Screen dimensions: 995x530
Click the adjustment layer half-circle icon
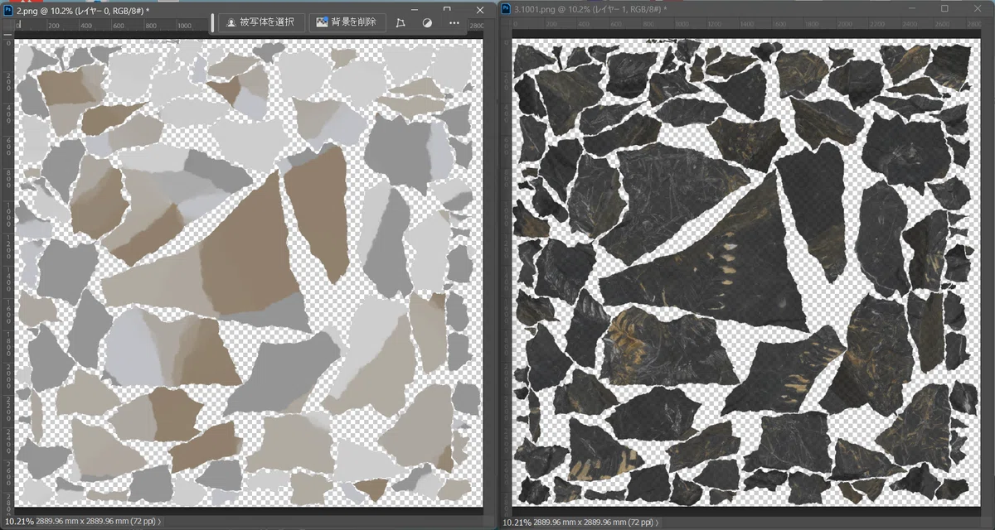pyautogui.click(x=428, y=23)
